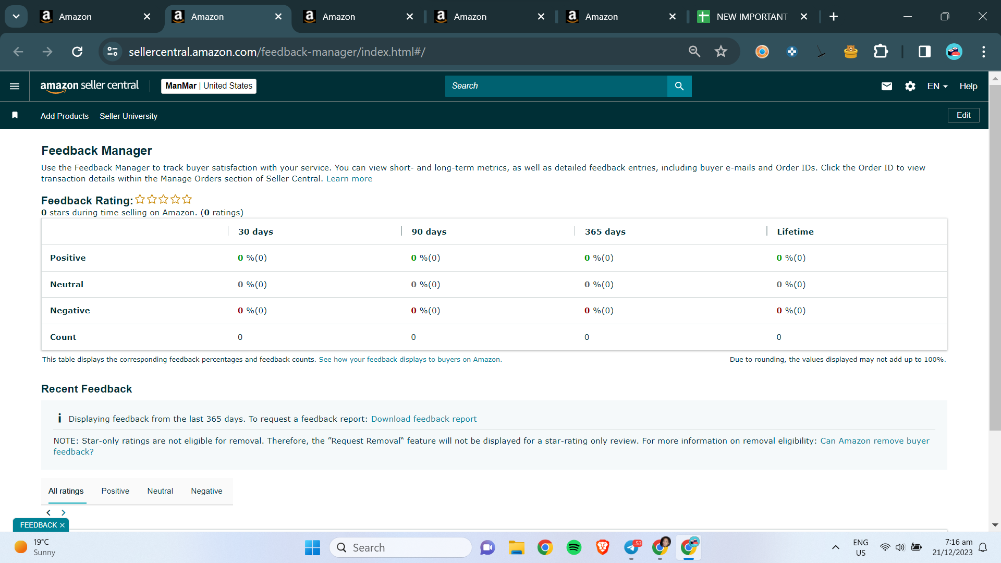Go back to the previous page
Viewport: 1001px width, 563px height.
(18, 52)
